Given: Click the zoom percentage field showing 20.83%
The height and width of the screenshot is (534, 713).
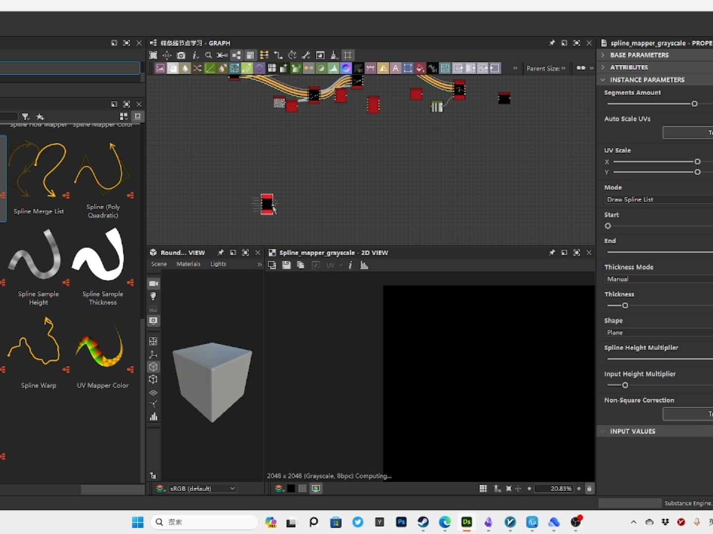Looking at the screenshot, I should click(555, 489).
